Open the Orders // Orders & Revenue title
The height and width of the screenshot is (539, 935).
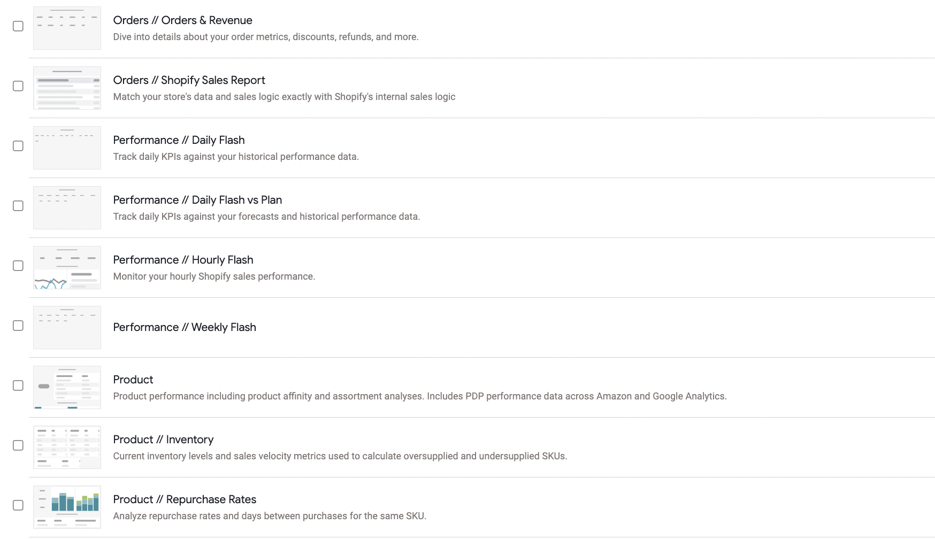point(182,20)
